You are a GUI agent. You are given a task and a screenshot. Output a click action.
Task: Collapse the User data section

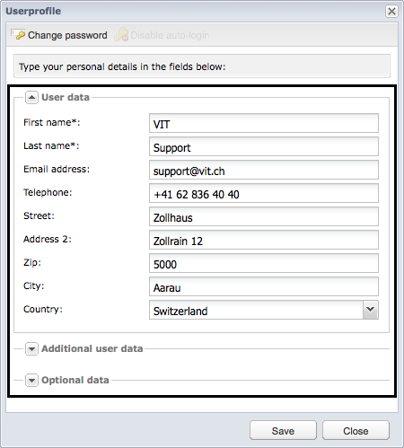(31, 97)
